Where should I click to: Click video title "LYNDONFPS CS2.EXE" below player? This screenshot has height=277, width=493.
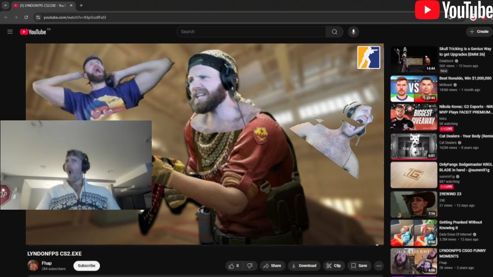coord(54,254)
